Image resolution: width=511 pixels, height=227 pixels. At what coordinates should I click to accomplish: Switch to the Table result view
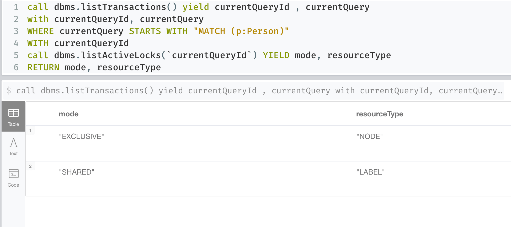point(13,117)
